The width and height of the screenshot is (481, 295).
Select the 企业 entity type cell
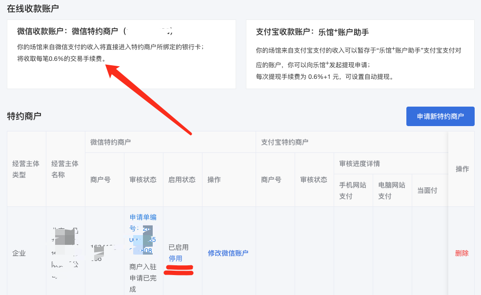click(x=19, y=253)
